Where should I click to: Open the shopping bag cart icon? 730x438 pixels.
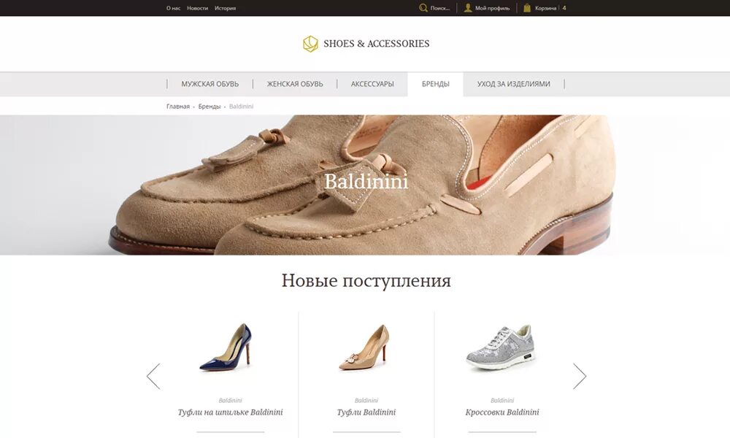[x=527, y=8]
